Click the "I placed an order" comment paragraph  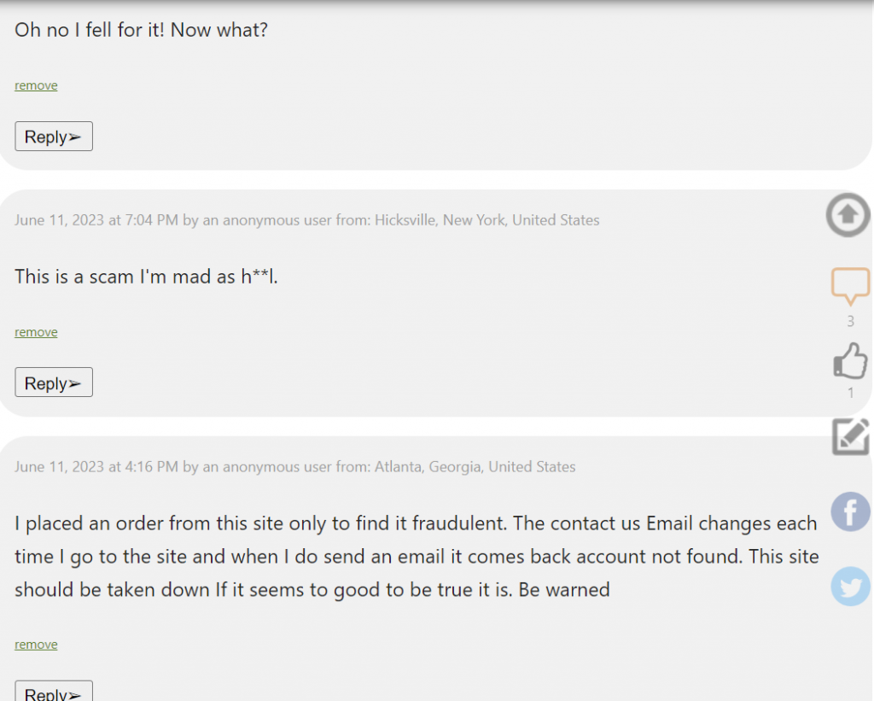click(x=416, y=556)
